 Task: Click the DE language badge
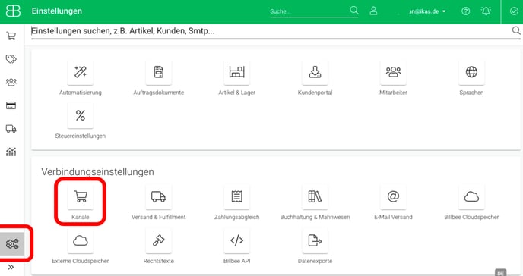click(x=500, y=273)
